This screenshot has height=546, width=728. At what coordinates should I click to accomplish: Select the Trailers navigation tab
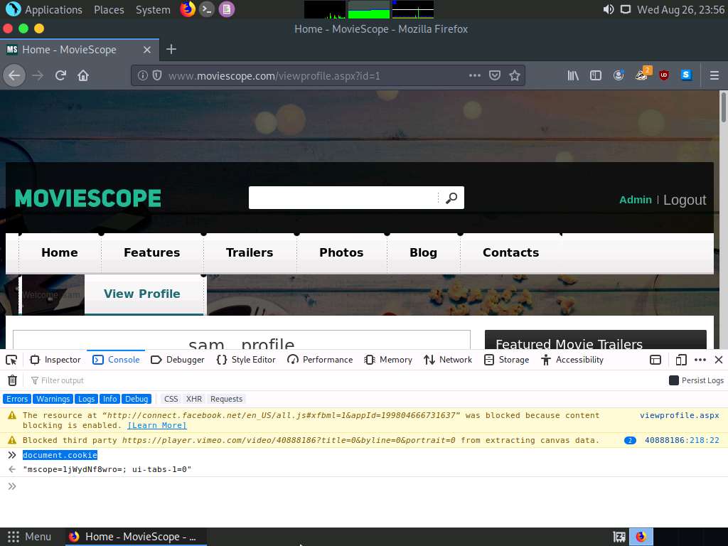click(x=249, y=252)
